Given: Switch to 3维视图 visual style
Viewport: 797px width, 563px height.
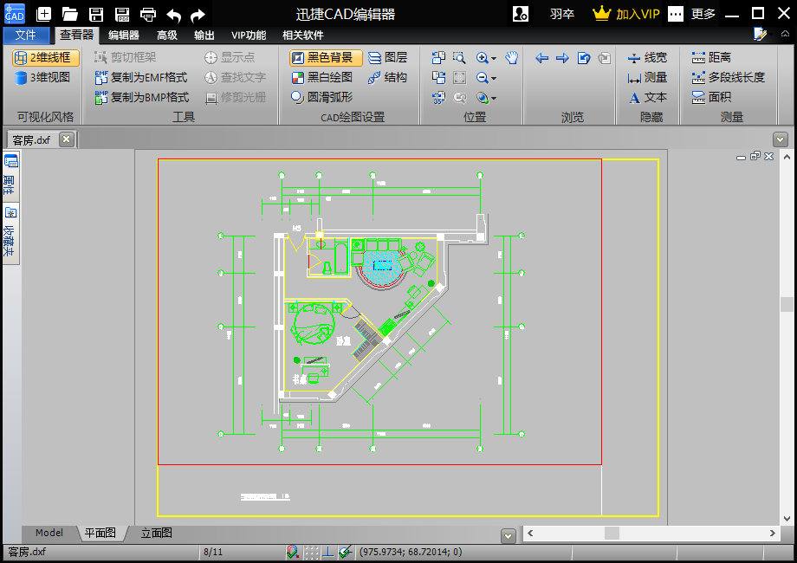Looking at the screenshot, I should (42, 77).
